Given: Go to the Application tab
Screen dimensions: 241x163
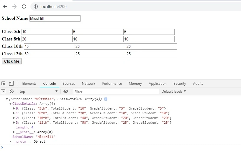Looking at the screenshot, I should click(158, 84).
